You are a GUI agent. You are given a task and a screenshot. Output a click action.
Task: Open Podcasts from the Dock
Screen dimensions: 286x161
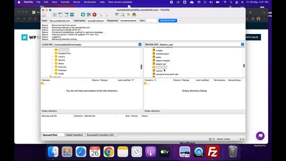click(151, 152)
